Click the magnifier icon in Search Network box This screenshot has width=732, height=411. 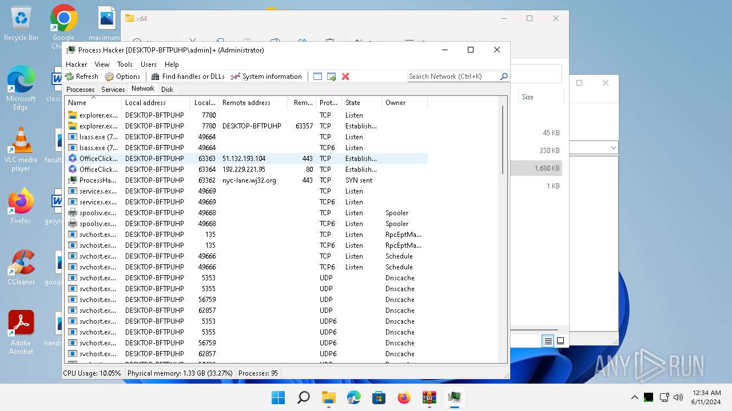[504, 76]
